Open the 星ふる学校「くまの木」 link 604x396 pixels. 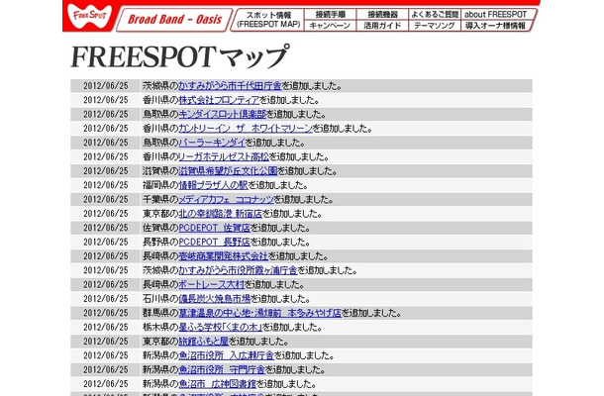(x=221, y=327)
